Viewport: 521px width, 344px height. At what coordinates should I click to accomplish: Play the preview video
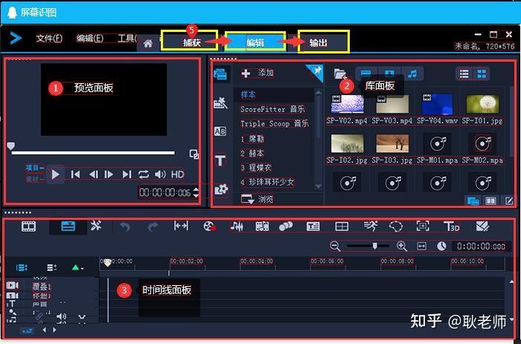pos(56,175)
